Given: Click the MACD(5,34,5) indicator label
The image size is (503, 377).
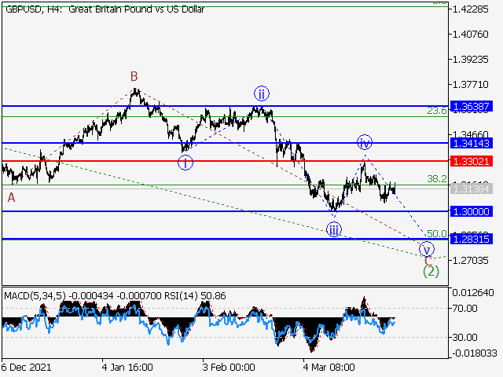Looking at the screenshot, I should tap(35, 295).
